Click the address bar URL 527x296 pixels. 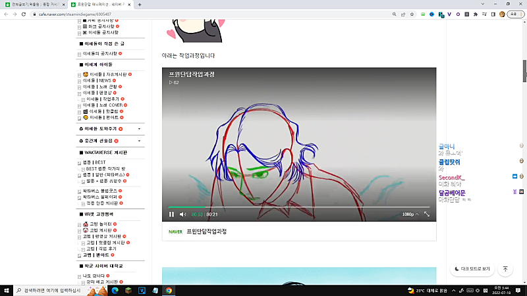click(74, 14)
